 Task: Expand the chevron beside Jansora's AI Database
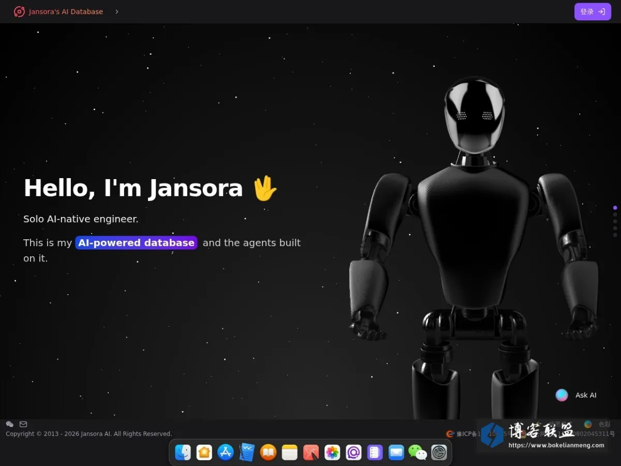(116, 11)
